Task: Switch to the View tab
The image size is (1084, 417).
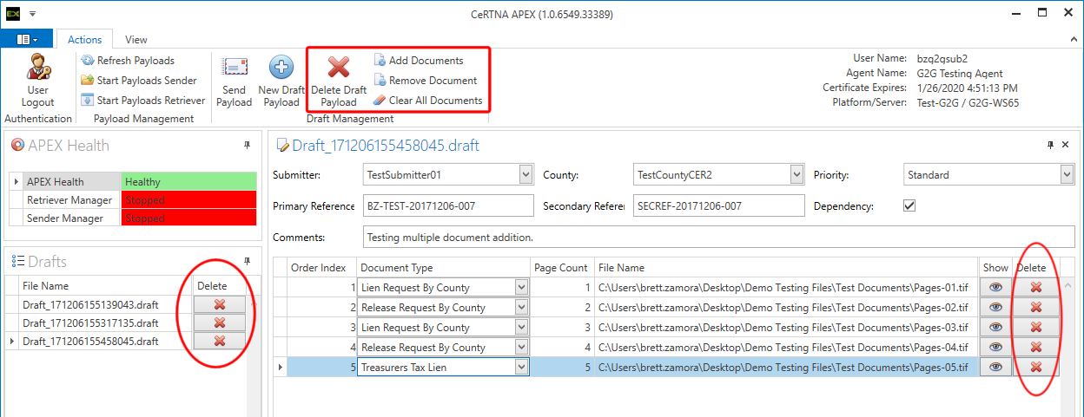Action: pos(135,40)
